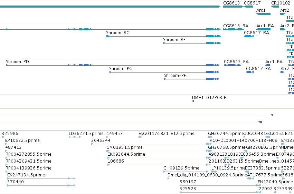Screen dimensions: 294x194
Task: Select the EP10632.3prime EST
Action: pyautogui.click(x=6, y=144)
